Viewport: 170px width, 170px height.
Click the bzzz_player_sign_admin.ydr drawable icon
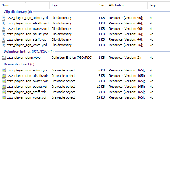pyautogui.click(x=4, y=70)
